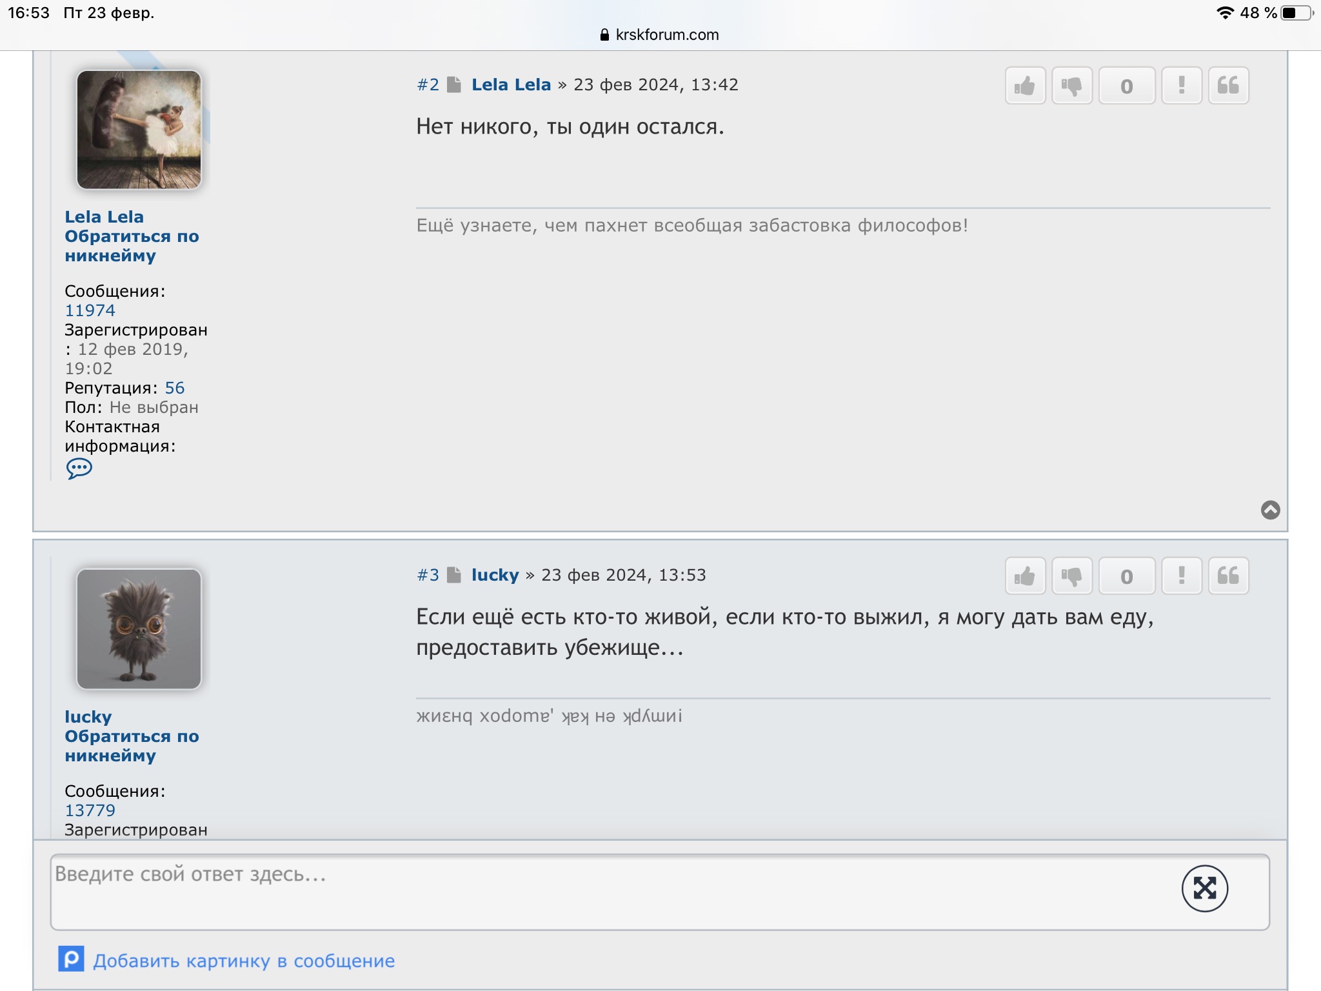The height and width of the screenshot is (991, 1321).
Task: Click the reply text field
Action: [660, 892]
